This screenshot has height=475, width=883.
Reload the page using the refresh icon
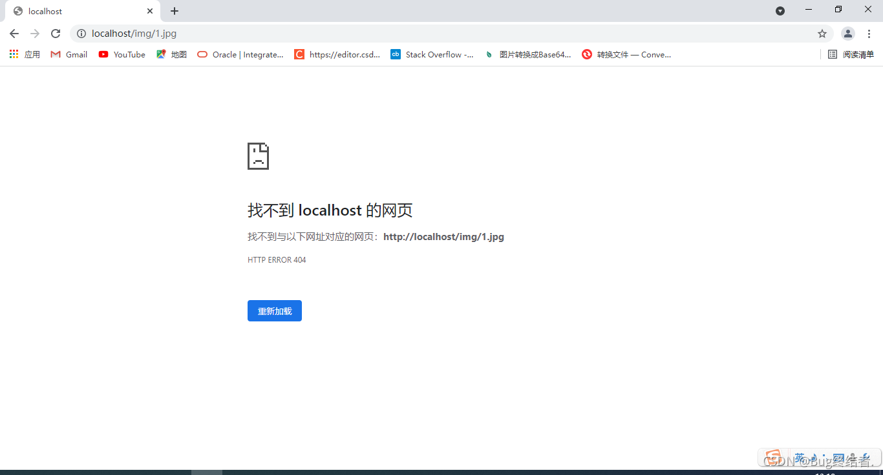coord(56,34)
